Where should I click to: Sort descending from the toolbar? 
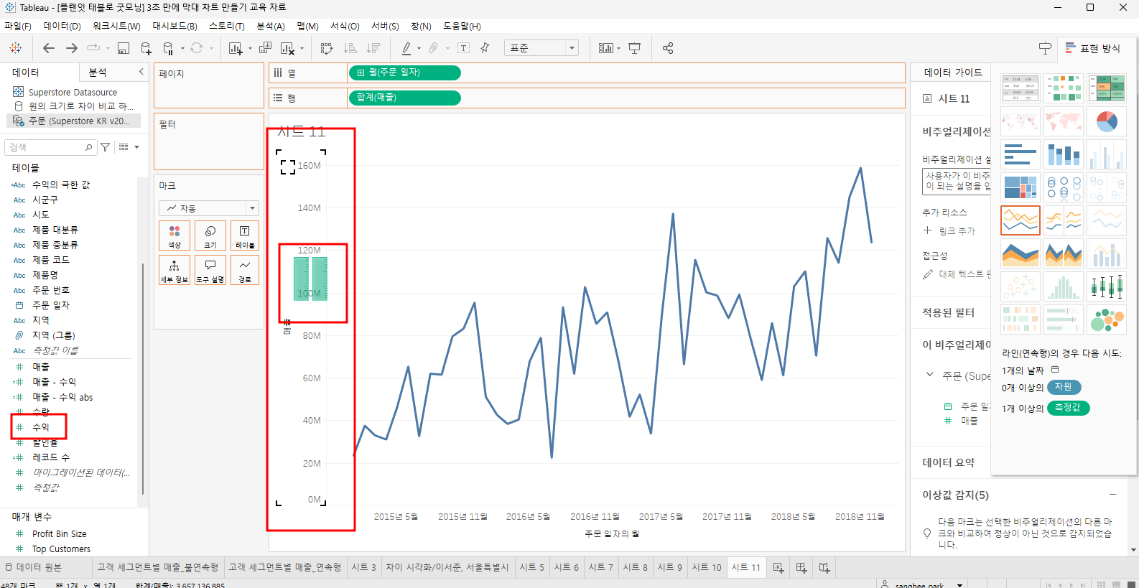[x=373, y=48]
